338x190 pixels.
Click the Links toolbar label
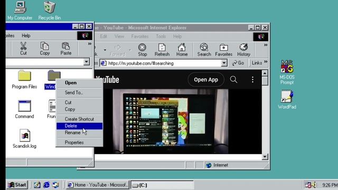click(257, 63)
